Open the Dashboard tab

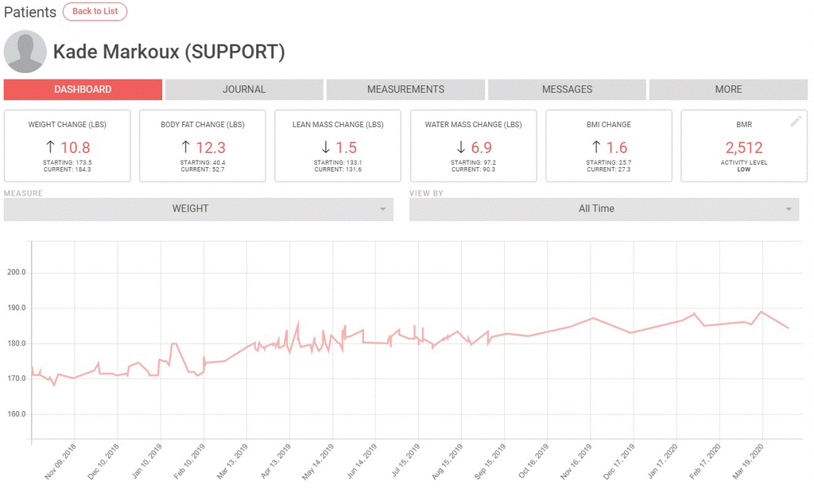tap(83, 89)
